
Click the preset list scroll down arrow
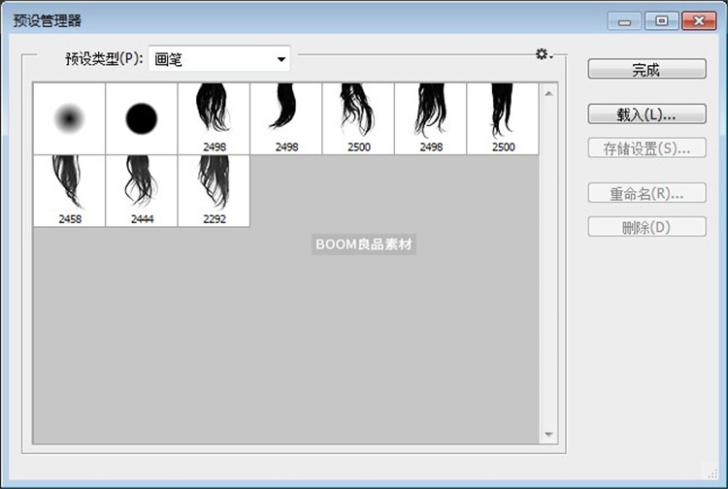(548, 435)
